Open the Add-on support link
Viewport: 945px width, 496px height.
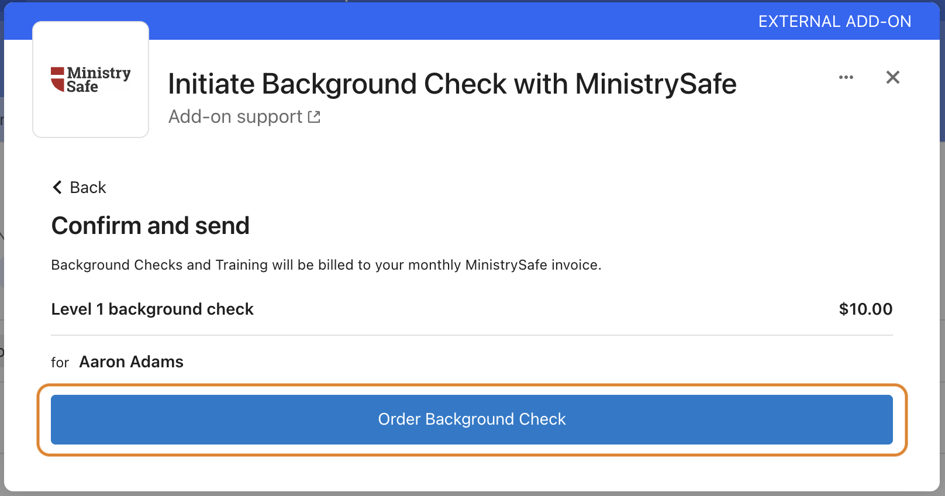(235, 117)
